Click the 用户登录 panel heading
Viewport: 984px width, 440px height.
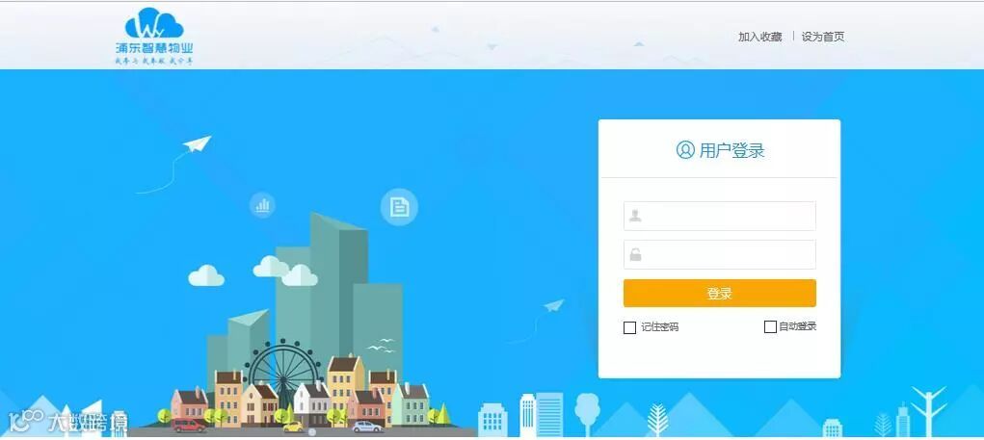tap(731, 150)
